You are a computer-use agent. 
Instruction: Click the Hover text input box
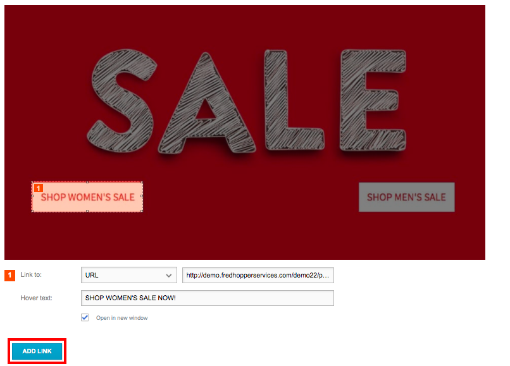(x=208, y=298)
